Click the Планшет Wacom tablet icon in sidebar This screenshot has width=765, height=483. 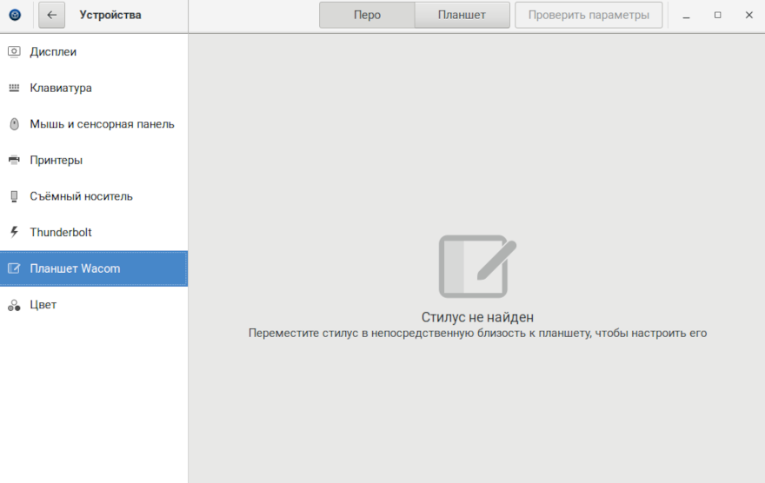coord(14,268)
